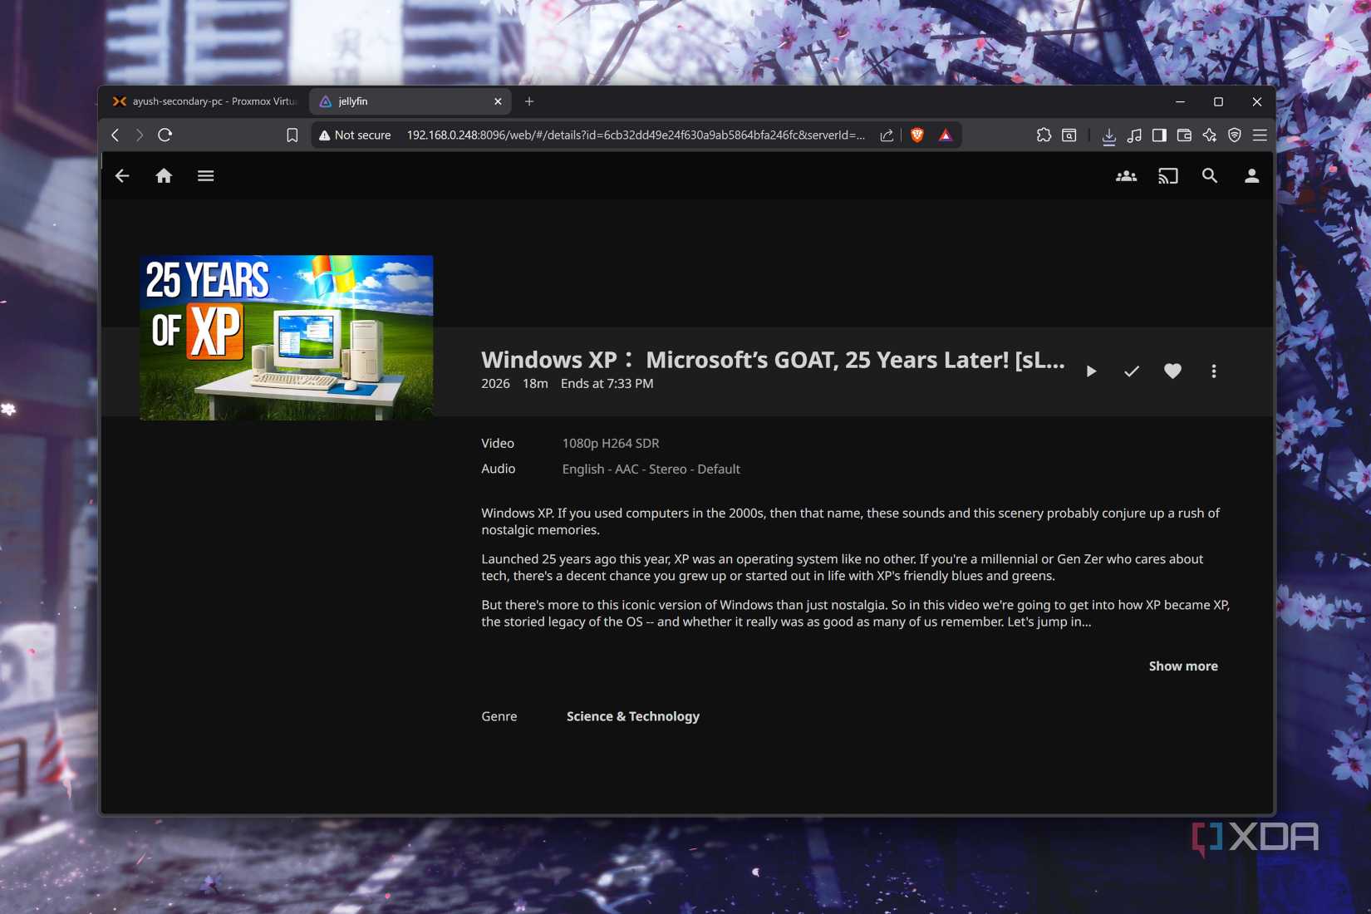The image size is (1371, 914).
Task: Open the browser main menu
Action: click(1260, 135)
